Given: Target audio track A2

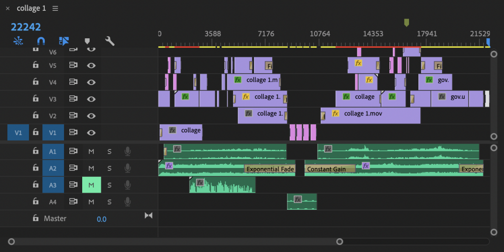Looking at the screenshot, I should [x=53, y=168].
